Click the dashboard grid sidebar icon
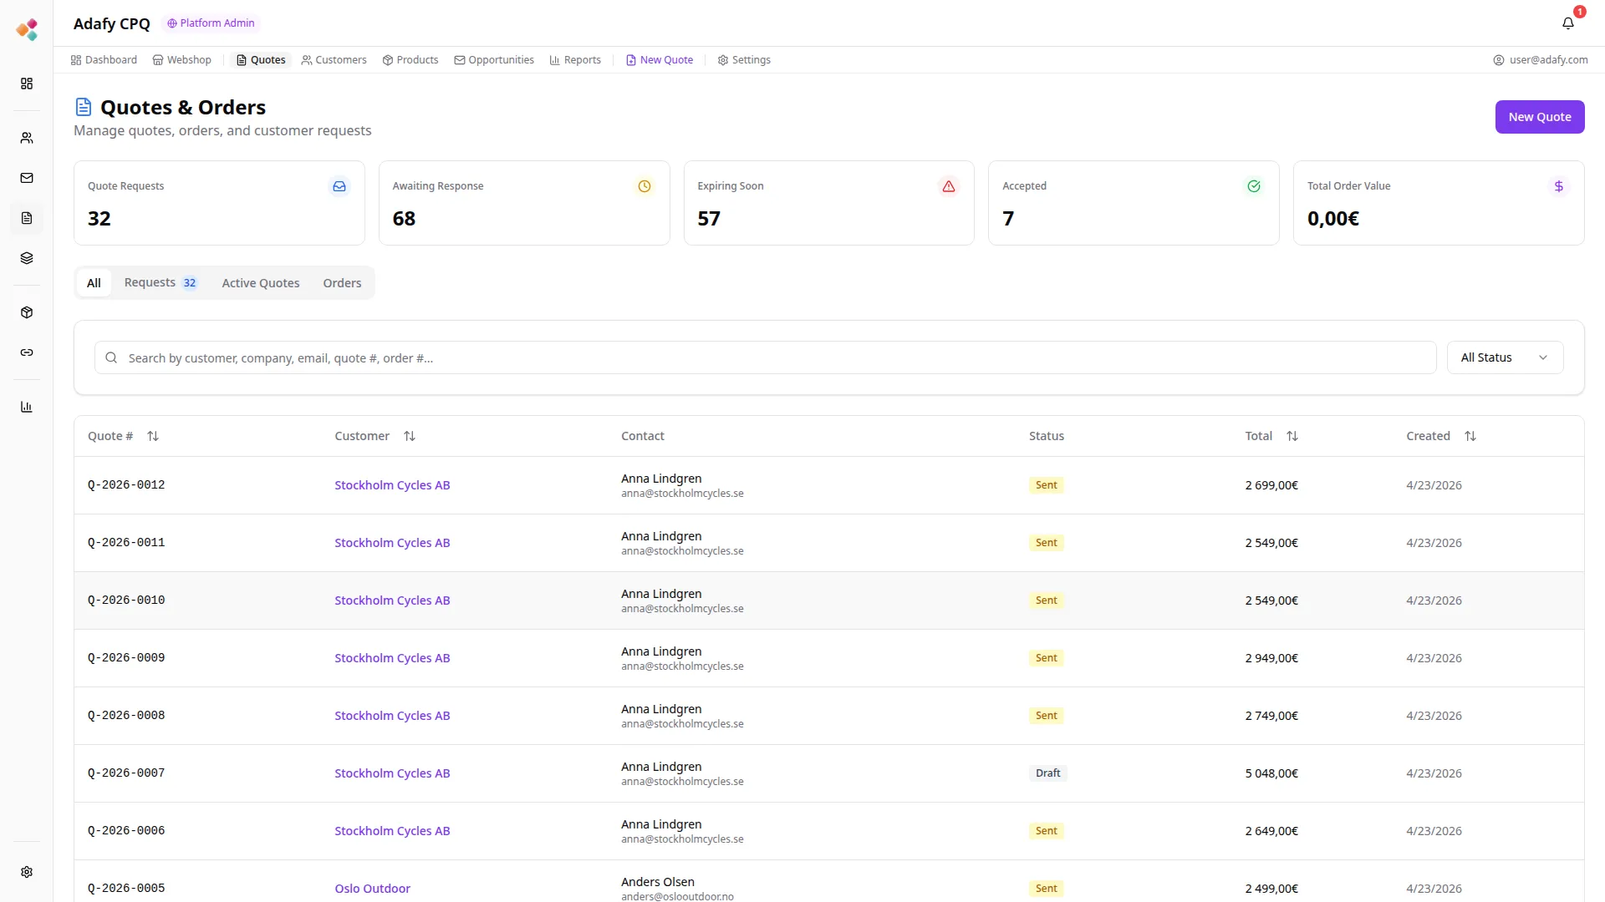This screenshot has height=902, width=1605. pos(27,84)
